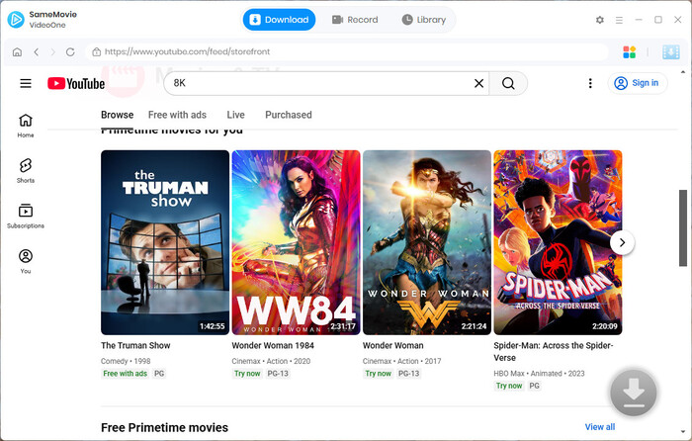Viewport: 692px width, 441px height.
Task: Open The Truman Show poster
Action: point(165,242)
